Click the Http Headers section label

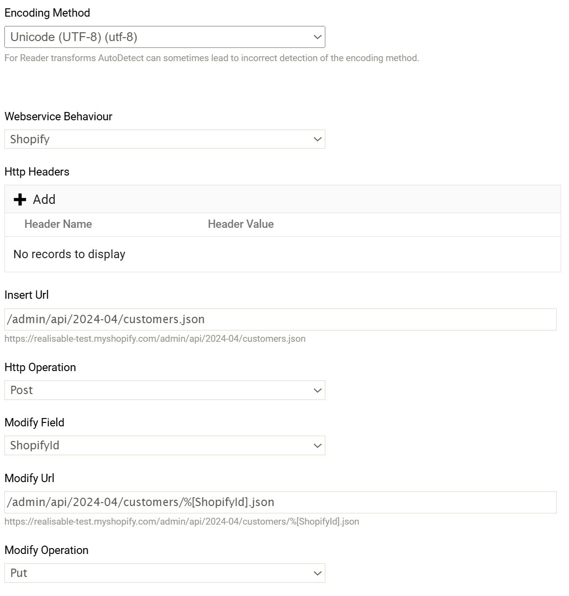click(37, 172)
